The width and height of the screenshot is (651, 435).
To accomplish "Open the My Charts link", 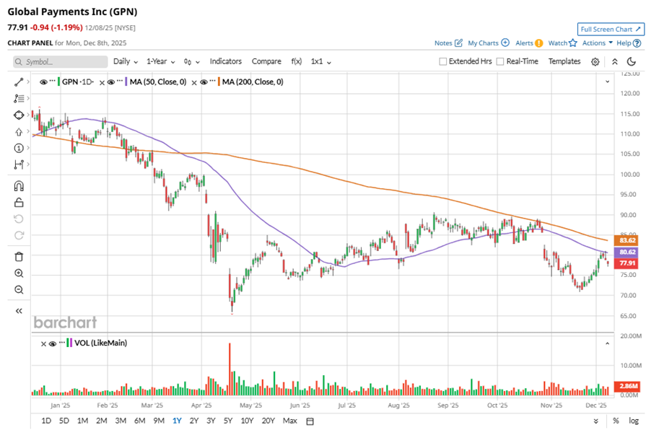I will click(488, 43).
